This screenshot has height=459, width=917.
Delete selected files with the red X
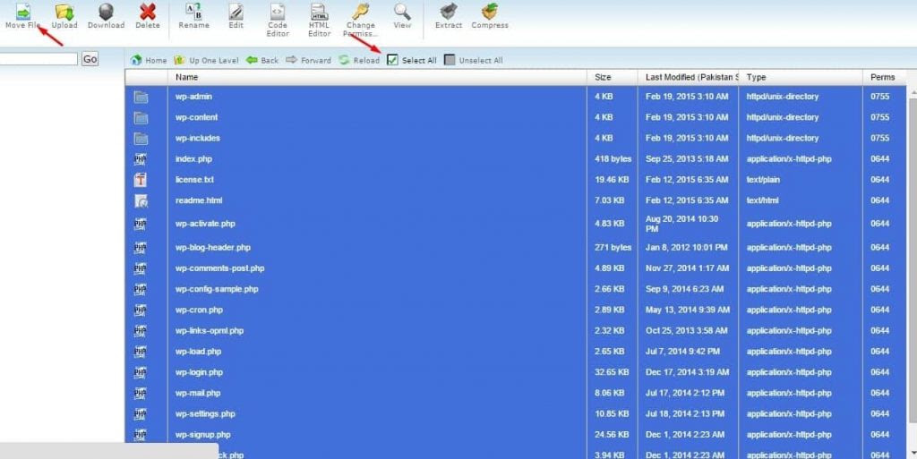click(148, 11)
